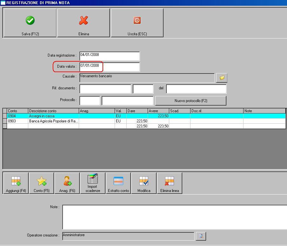Click inside the large Note text area
Image resolution: width=287 pixels, height=246 pixels.
click(x=175, y=217)
